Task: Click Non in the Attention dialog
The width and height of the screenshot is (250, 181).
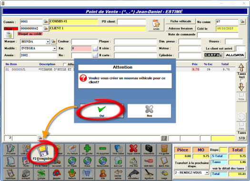Action: point(149,111)
